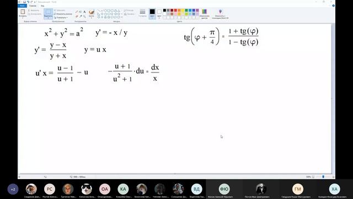Switch to the View ribbon tab
353x199 pixels.
tap(42, 6)
